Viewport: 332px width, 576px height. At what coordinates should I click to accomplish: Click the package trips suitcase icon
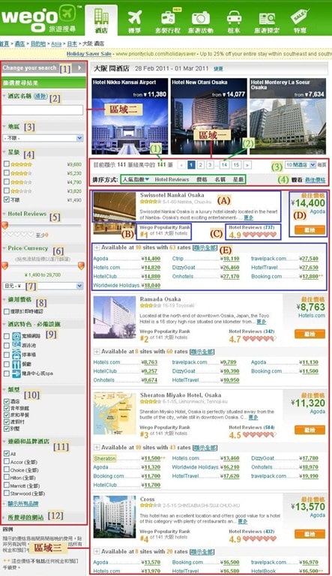pos(168,17)
